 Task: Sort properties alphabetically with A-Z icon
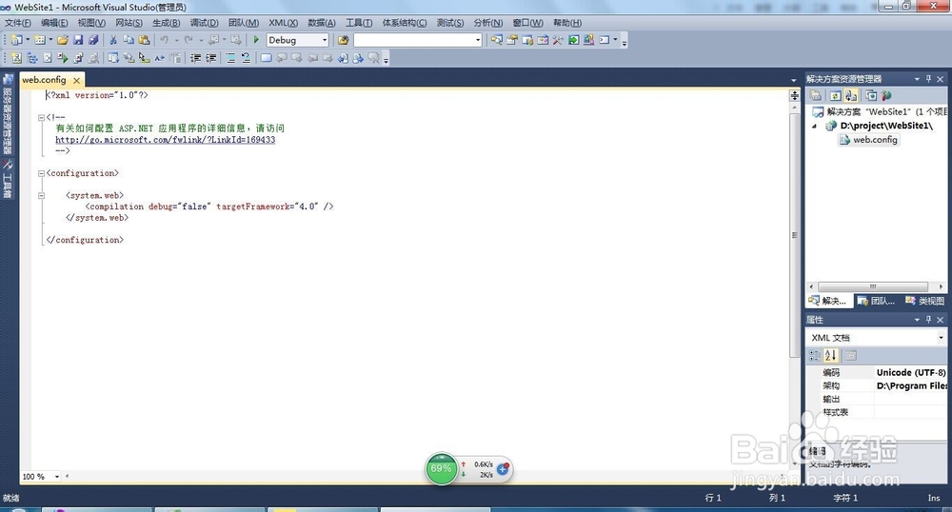point(830,356)
